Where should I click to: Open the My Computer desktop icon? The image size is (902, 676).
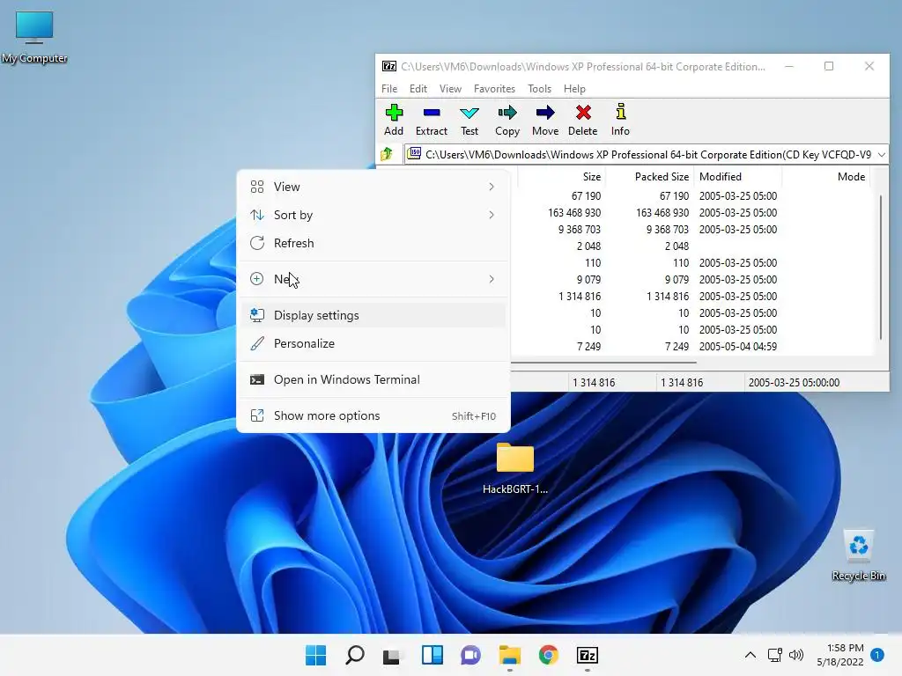pos(34,37)
